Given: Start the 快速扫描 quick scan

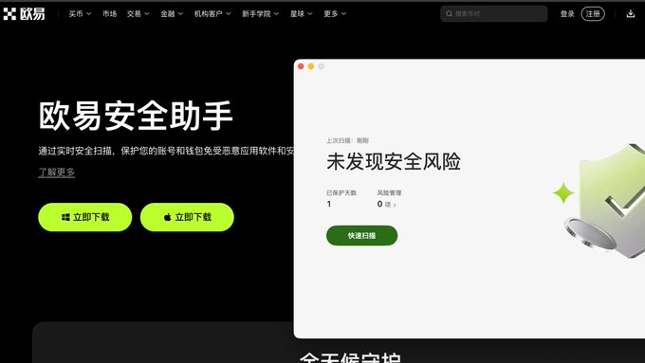Looking at the screenshot, I should pos(362,236).
